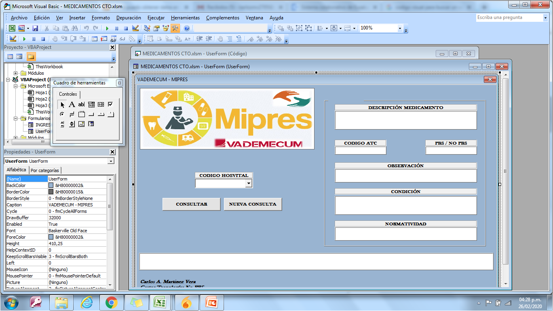Click the Cut scissors icon

(46, 28)
